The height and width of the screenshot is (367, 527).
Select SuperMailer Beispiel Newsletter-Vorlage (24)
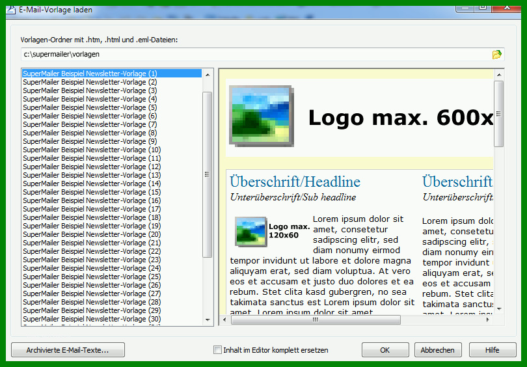[112, 268]
